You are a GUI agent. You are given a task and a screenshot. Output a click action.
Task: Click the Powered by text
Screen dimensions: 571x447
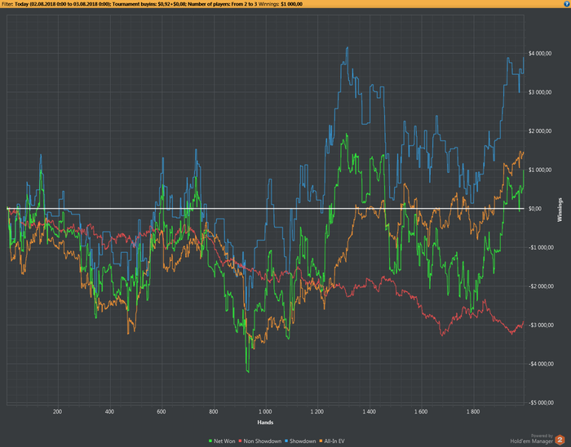(542, 436)
